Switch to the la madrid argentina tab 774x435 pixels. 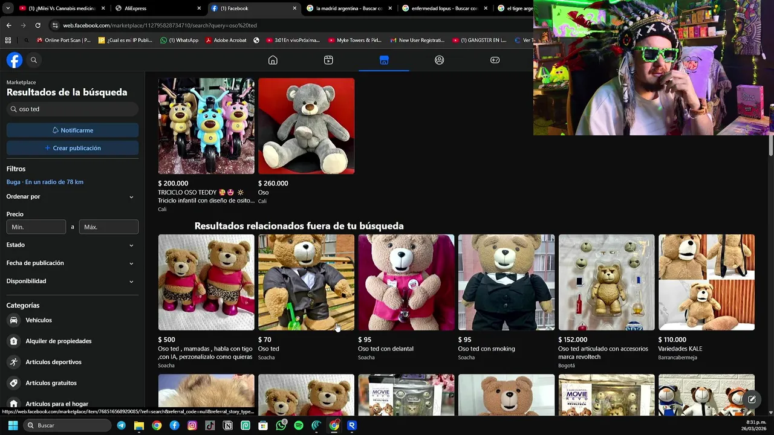pos(350,8)
